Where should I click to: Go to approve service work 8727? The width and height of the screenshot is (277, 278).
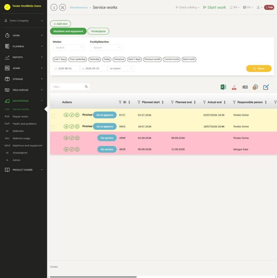(105, 115)
